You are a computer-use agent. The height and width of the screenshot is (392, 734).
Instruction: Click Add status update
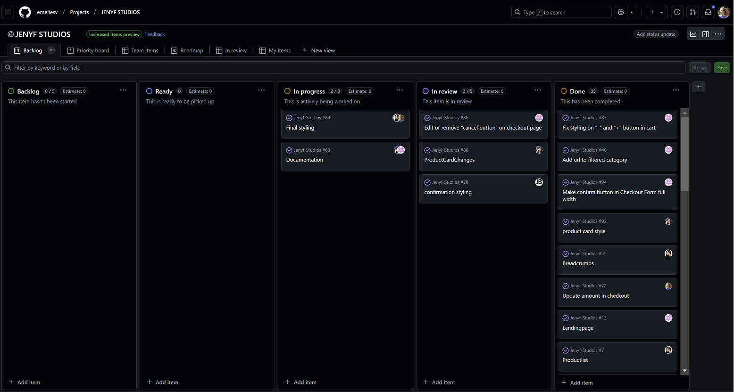(x=656, y=34)
